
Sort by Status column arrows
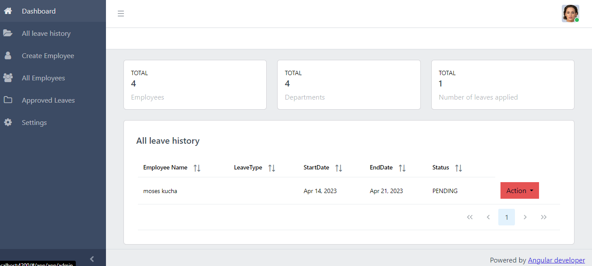click(x=458, y=168)
